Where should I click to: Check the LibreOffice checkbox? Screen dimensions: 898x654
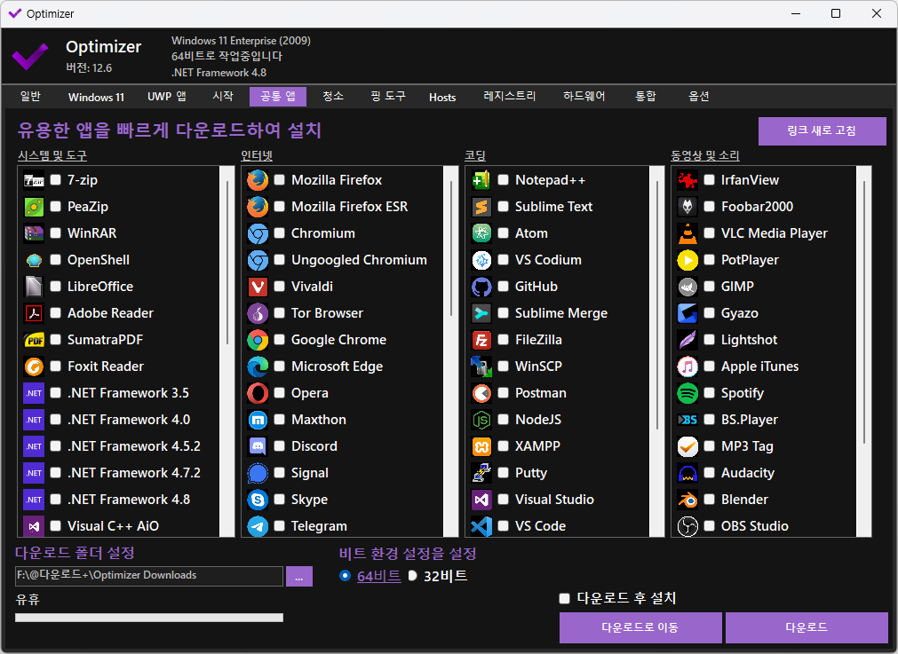click(x=56, y=286)
